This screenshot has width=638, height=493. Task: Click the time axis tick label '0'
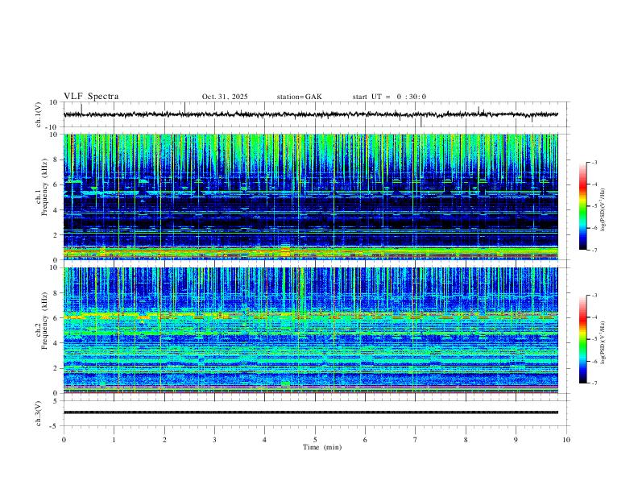64,440
